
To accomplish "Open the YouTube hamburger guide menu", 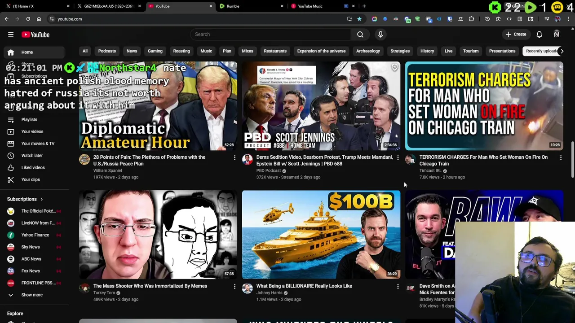I will 11,35.
